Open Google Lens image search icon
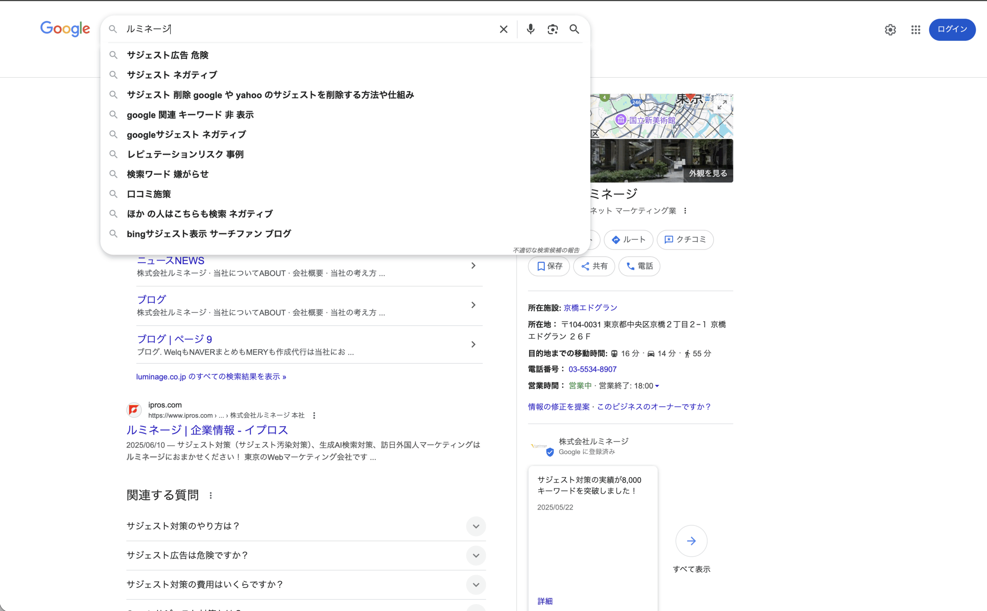 pyautogui.click(x=552, y=29)
